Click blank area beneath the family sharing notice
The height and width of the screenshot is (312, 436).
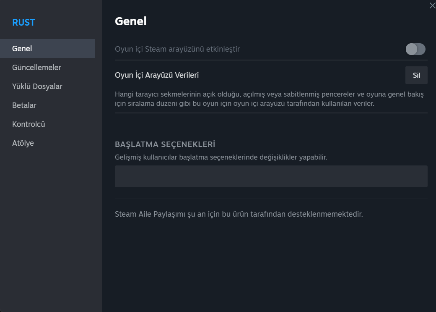(x=268, y=265)
